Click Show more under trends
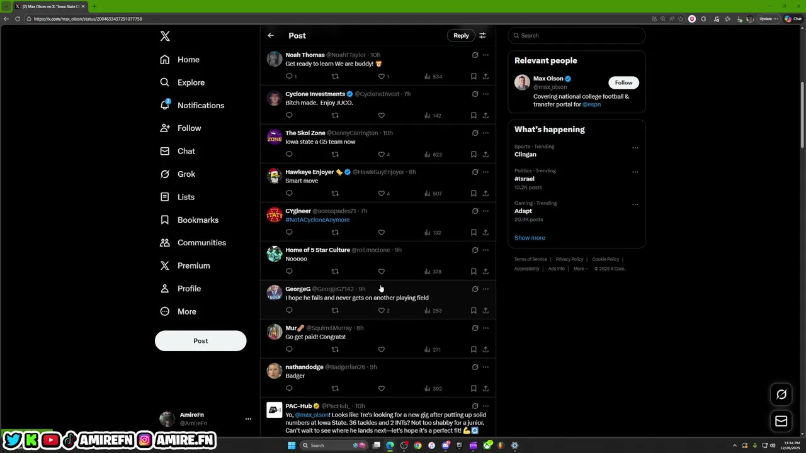 530,238
